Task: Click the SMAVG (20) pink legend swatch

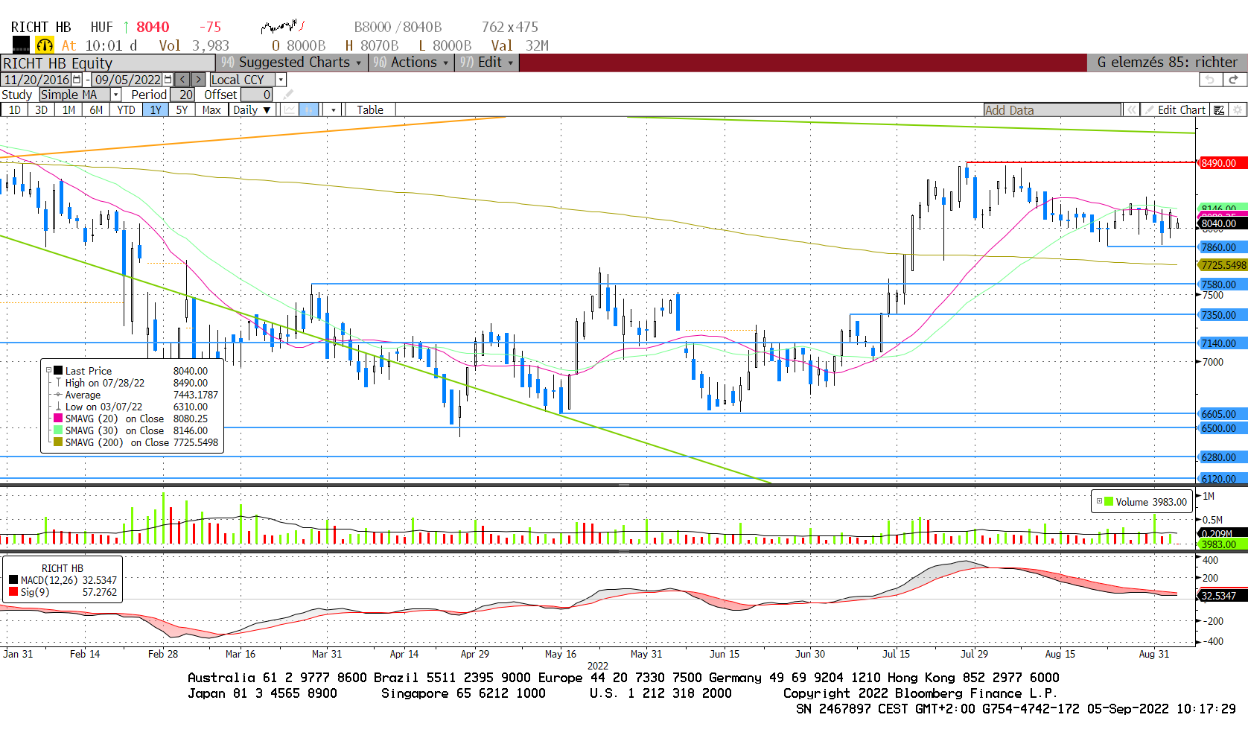Action: point(58,418)
